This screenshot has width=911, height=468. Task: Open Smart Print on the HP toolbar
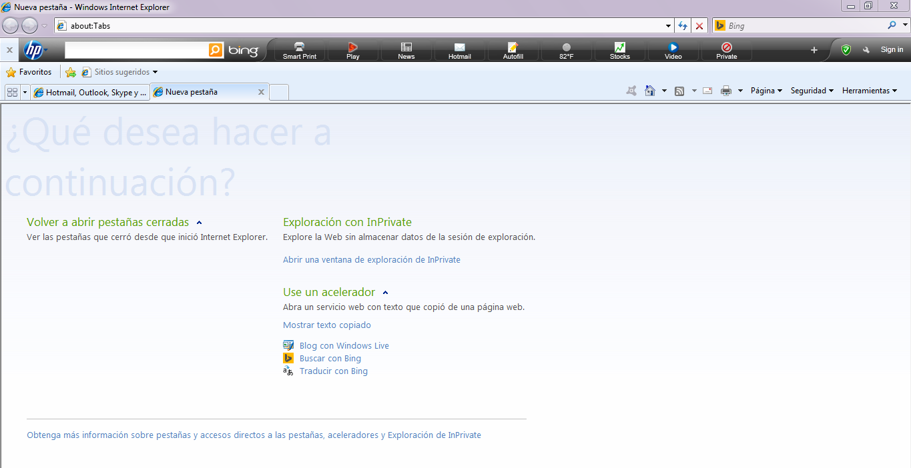click(299, 50)
